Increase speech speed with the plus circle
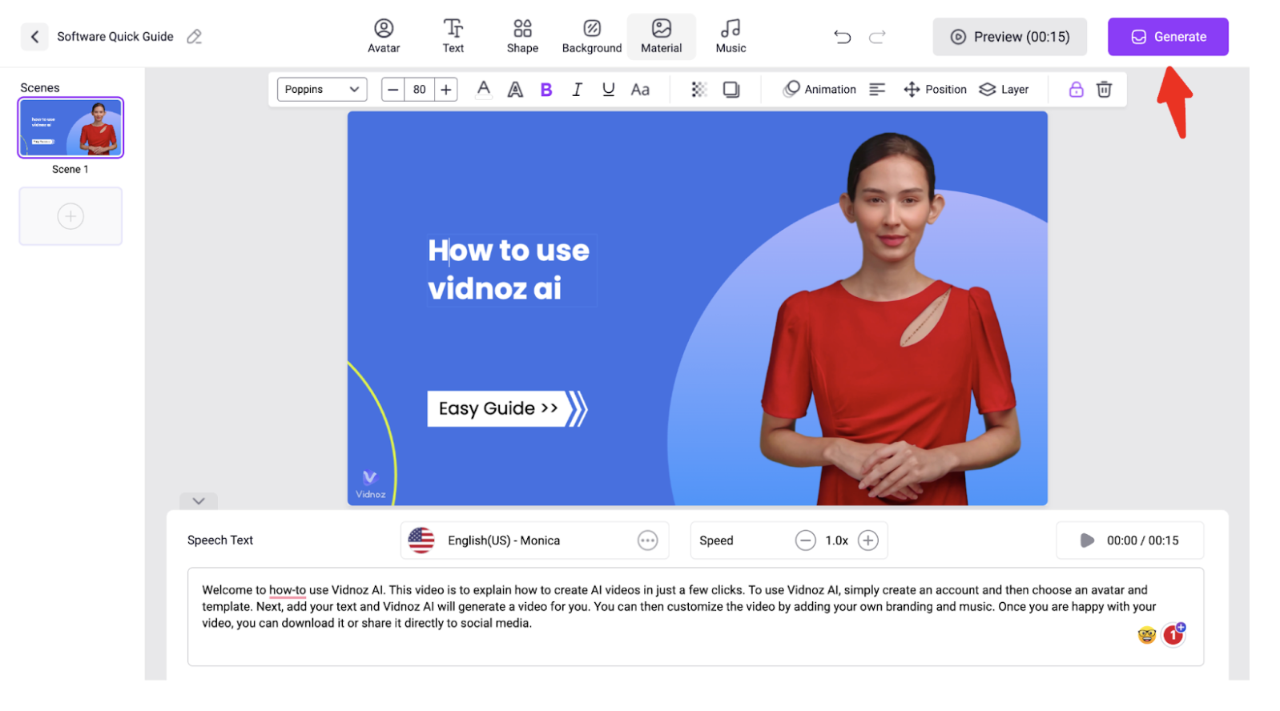Image resolution: width=1280 pixels, height=711 pixels. click(x=867, y=540)
